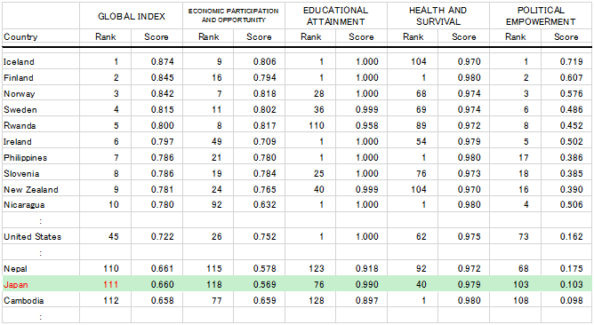Select Cambodia's political score 0.098
The width and height of the screenshot is (594, 325).
tap(571, 300)
